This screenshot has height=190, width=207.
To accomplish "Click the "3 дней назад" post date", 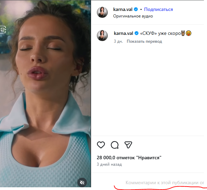I will (x=109, y=164).
